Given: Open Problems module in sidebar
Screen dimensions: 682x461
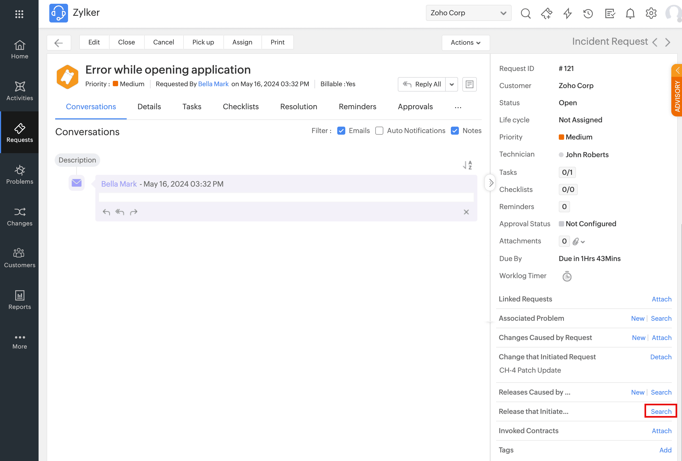Looking at the screenshot, I should 19,175.
